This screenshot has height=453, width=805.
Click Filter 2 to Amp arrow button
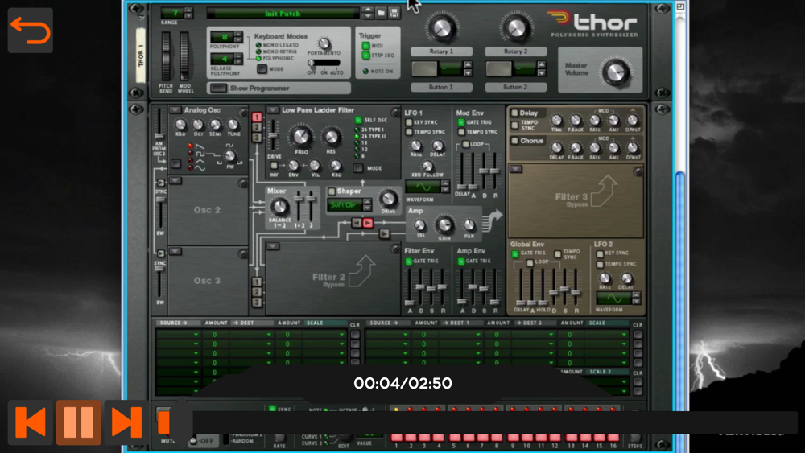[384, 234]
